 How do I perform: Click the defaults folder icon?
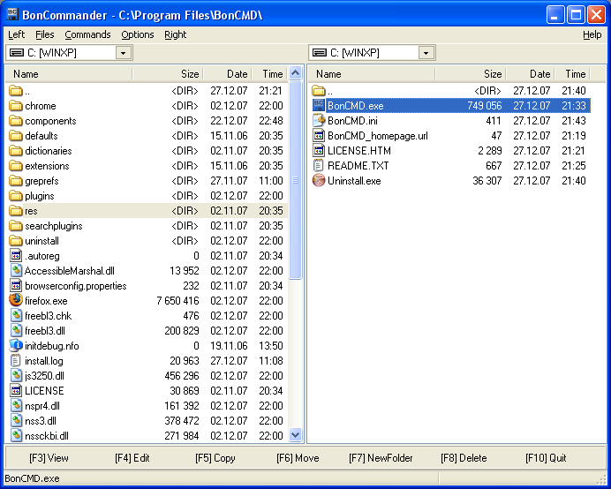coord(16,136)
